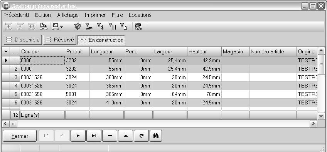
Task: Click product cell 5001
Action: click(x=78, y=94)
